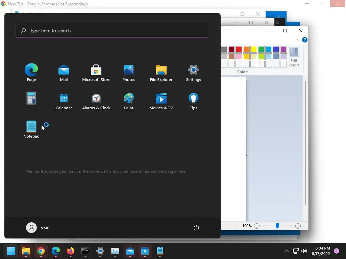Switch to Chrome on the taskbar
The width and height of the screenshot is (346, 259).
pos(41,251)
